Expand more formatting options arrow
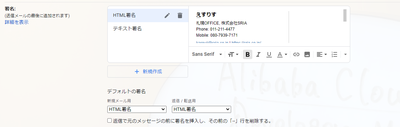The image size is (400, 127). pos(346,54)
